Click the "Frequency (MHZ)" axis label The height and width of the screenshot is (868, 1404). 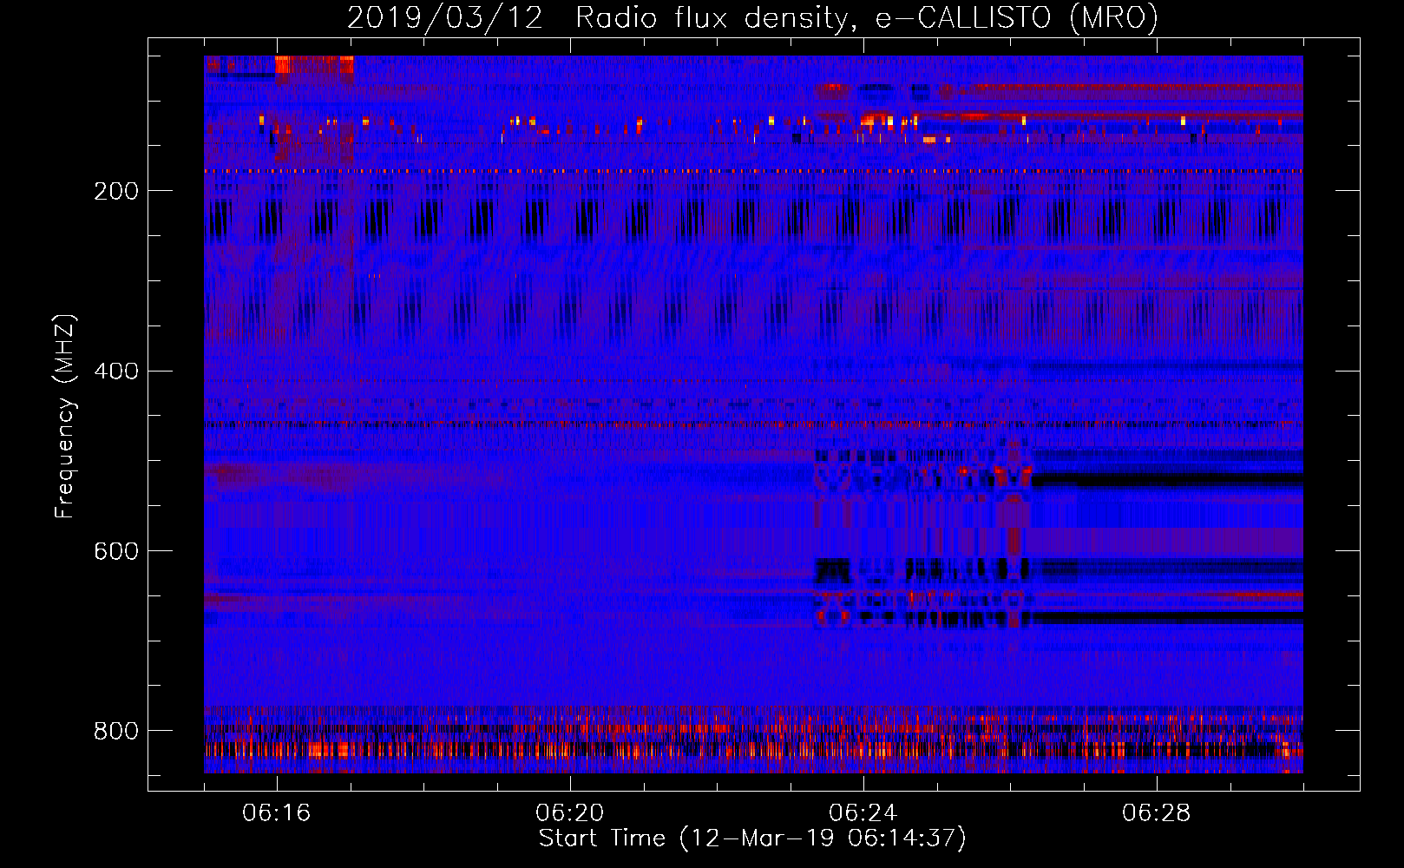click(x=64, y=416)
